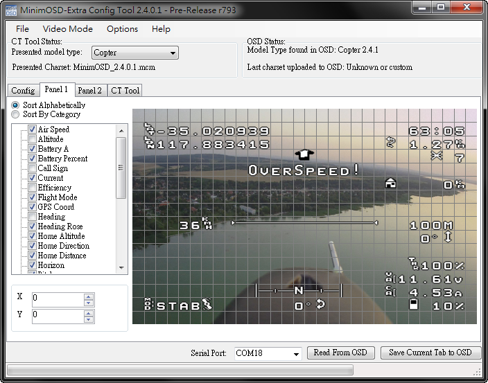Uncheck the Air Speed checkbox

pos(32,129)
